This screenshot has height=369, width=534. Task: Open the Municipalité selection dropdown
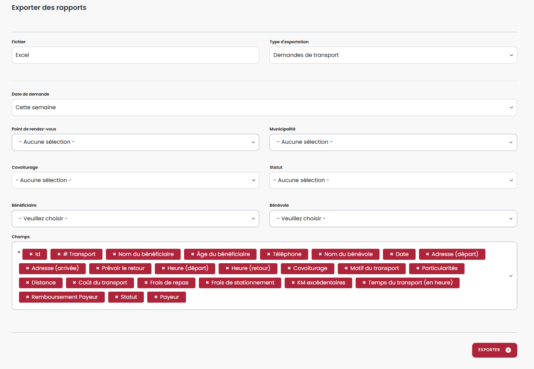click(393, 142)
